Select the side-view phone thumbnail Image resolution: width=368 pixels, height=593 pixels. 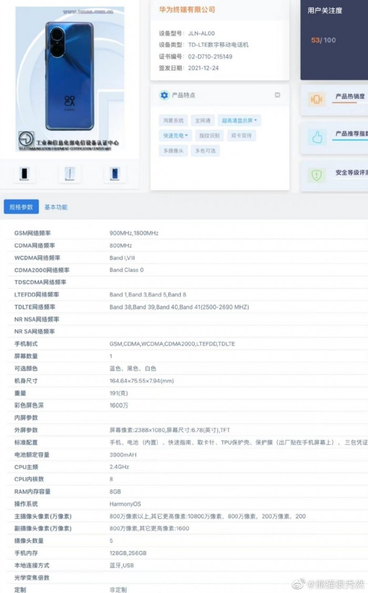coord(70,174)
